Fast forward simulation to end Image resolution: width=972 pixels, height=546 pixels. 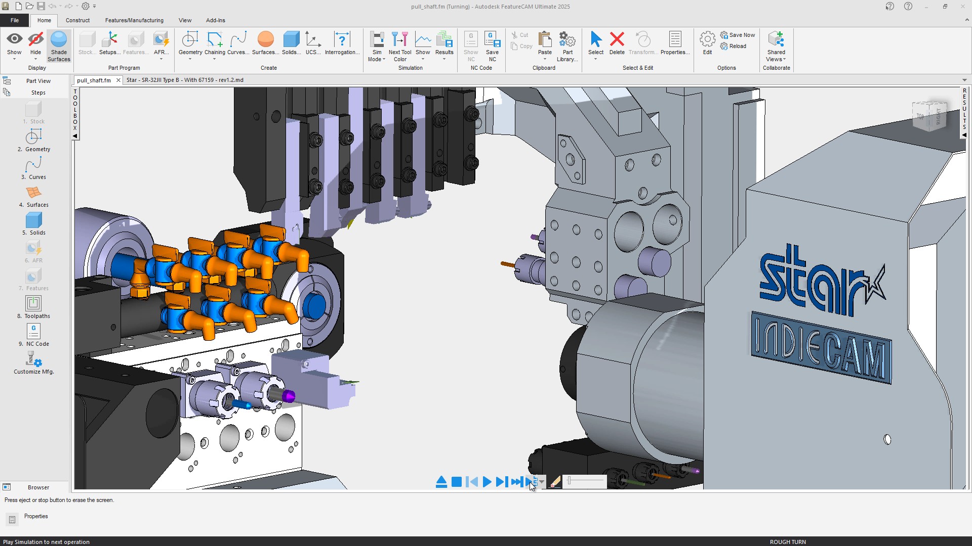(516, 482)
